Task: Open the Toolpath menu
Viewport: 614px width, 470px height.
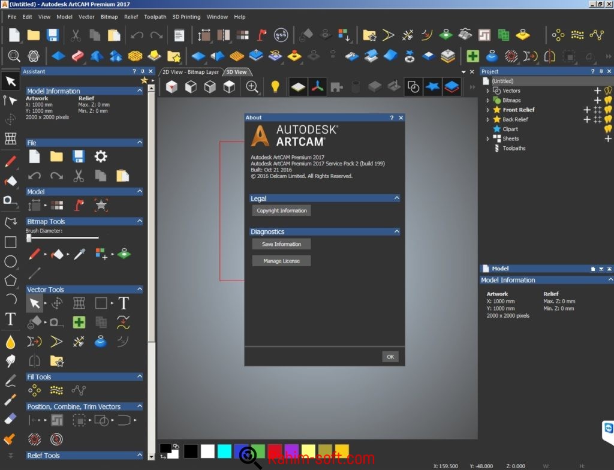Action: [155, 17]
